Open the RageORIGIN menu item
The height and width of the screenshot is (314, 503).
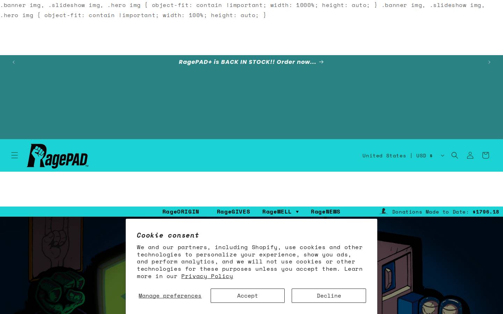click(x=181, y=212)
